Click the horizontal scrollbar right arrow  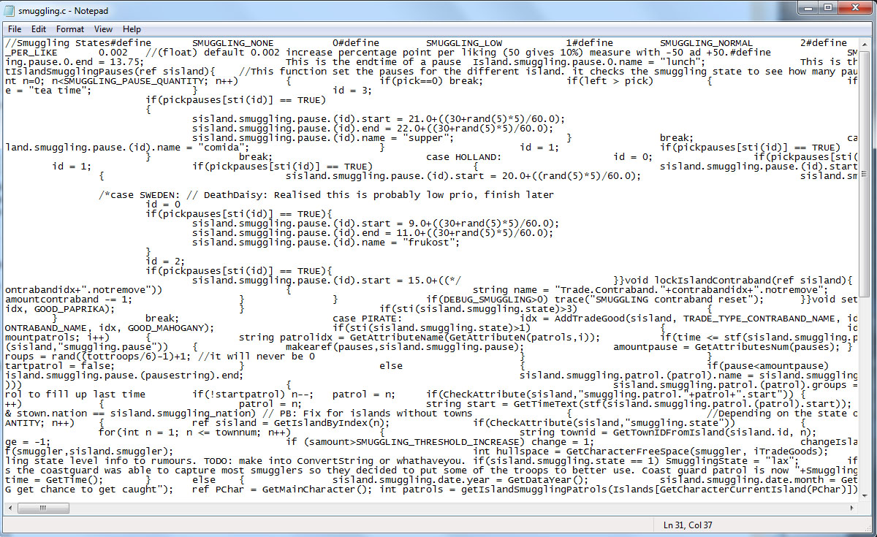pyautogui.click(x=854, y=509)
